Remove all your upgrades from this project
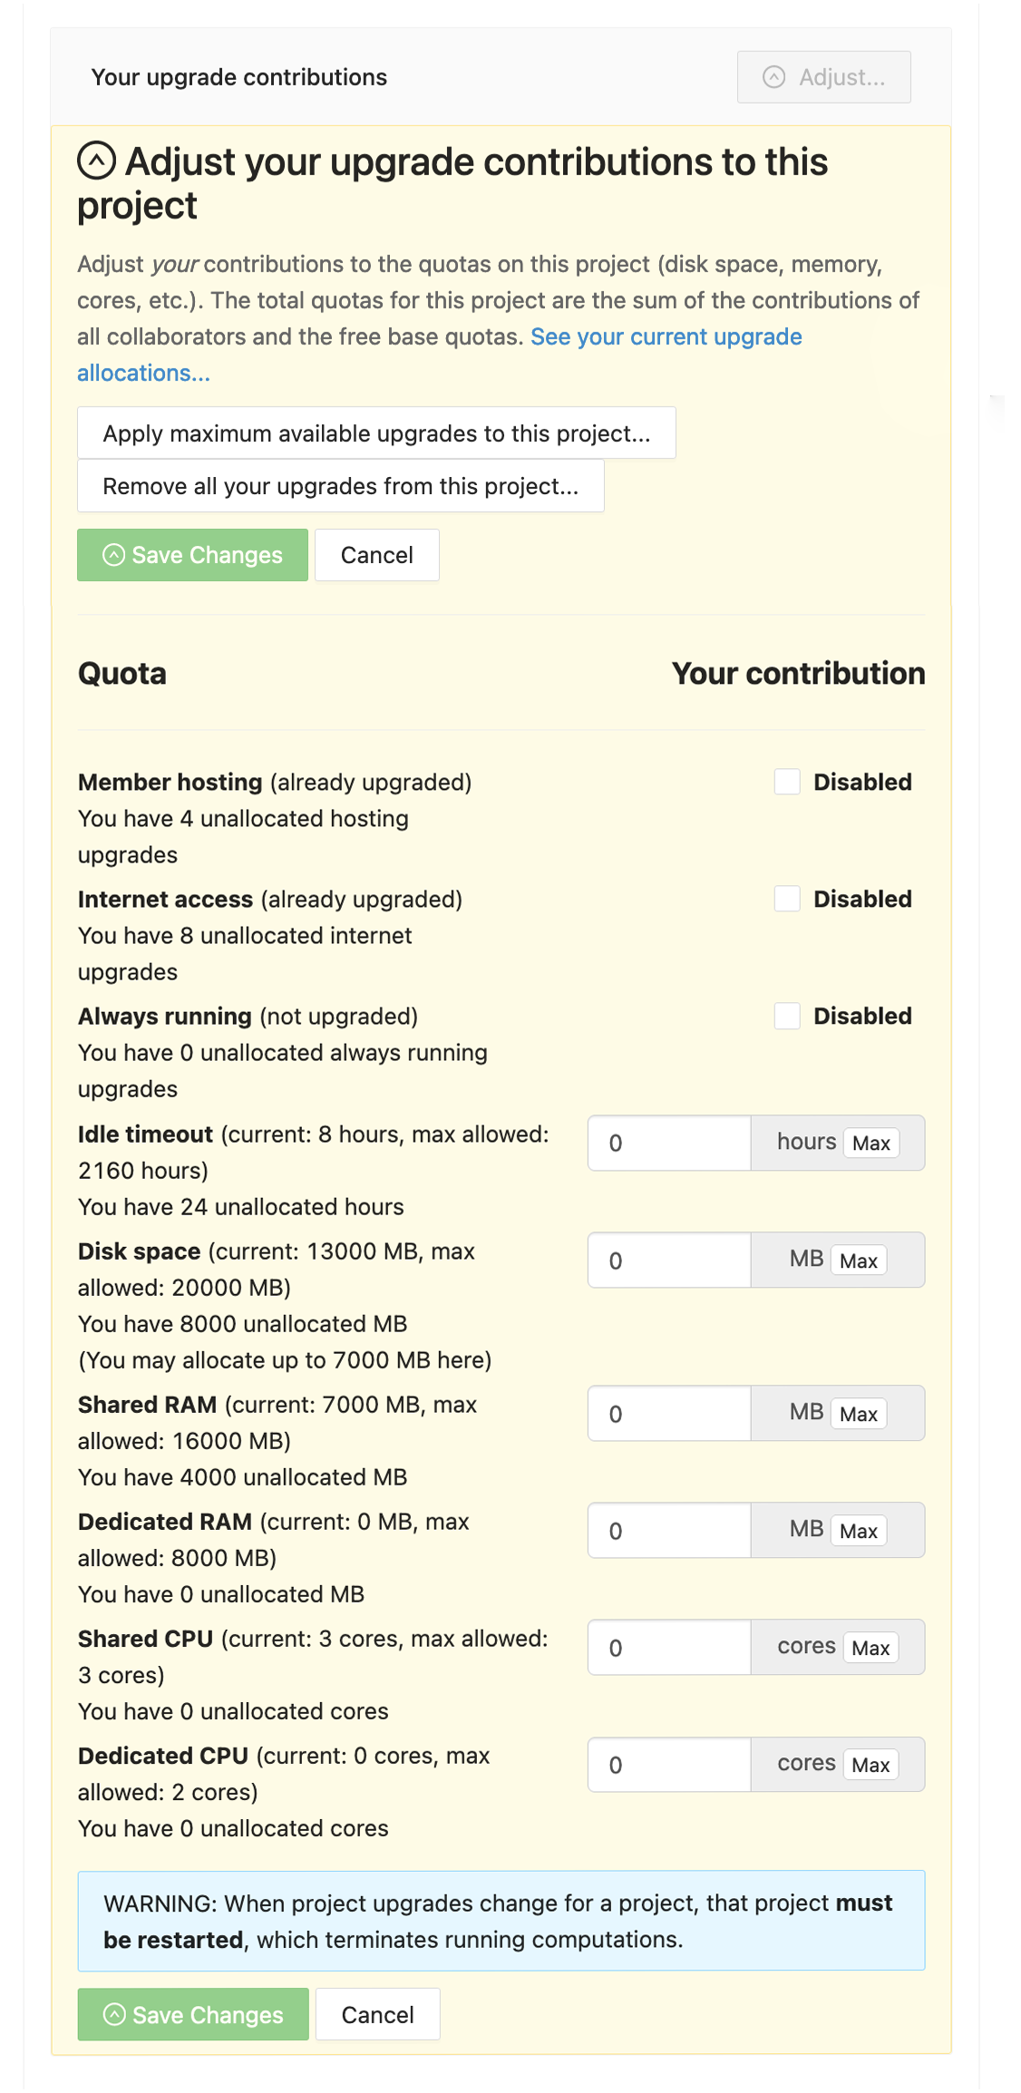1021x2093 pixels. [x=340, y=486]
